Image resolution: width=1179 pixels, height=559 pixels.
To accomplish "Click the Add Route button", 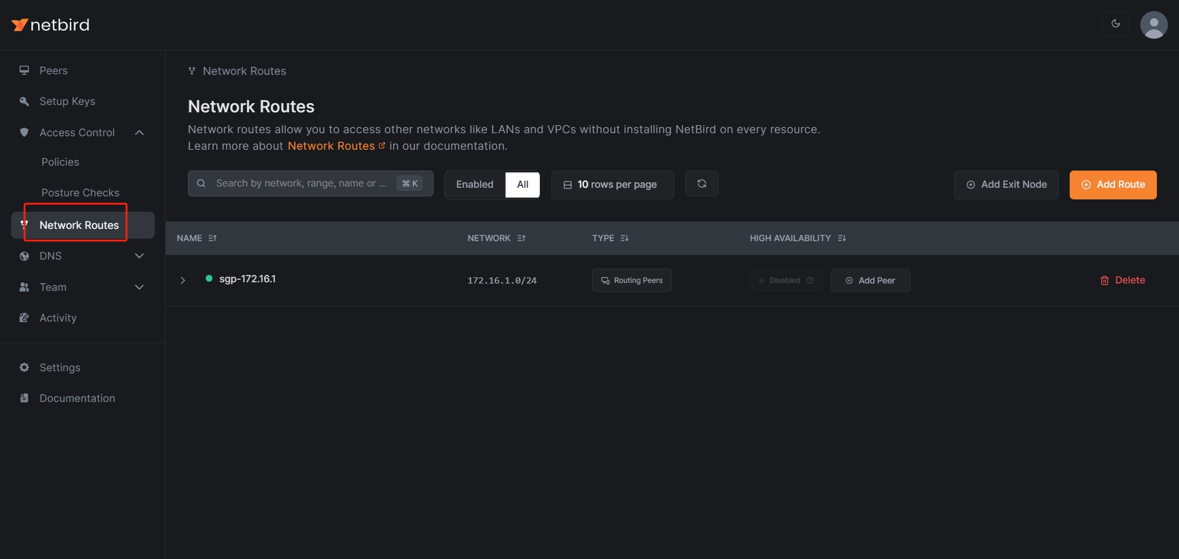I will pyautogui.click(x=1113, y=185).
